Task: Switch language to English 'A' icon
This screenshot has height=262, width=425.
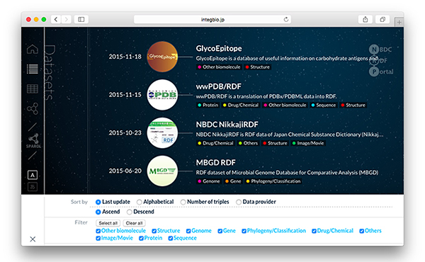Action: coord(33,175)
